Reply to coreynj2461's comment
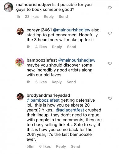 pyautogui.click(x=57, y=47)
